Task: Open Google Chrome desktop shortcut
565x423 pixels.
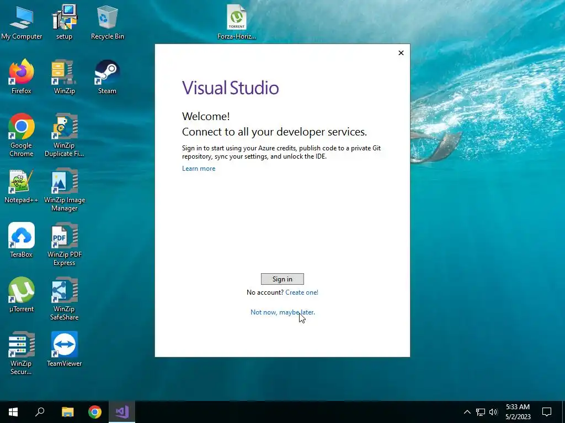Action: (x=22, y=135)
